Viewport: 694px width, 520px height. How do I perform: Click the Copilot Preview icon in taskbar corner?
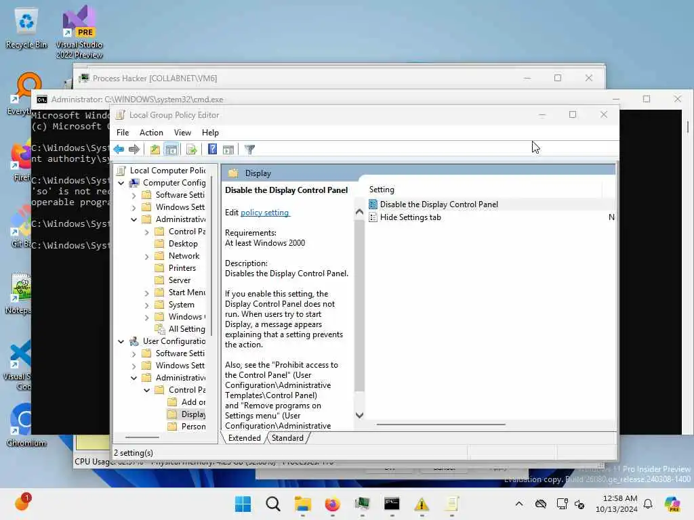pos(672,504)
